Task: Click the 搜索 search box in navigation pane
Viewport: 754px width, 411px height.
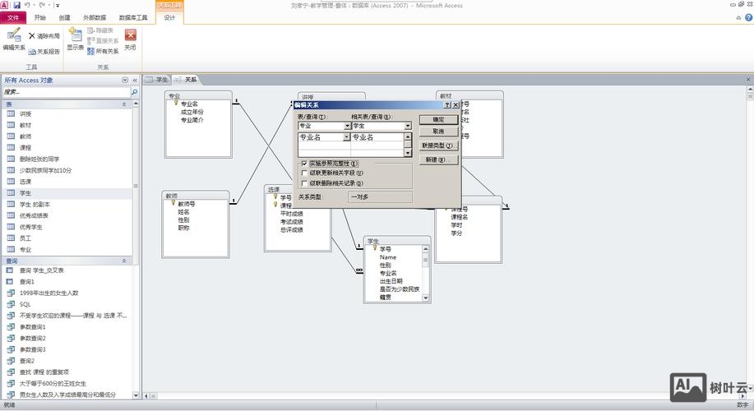Action: [64, 92]
